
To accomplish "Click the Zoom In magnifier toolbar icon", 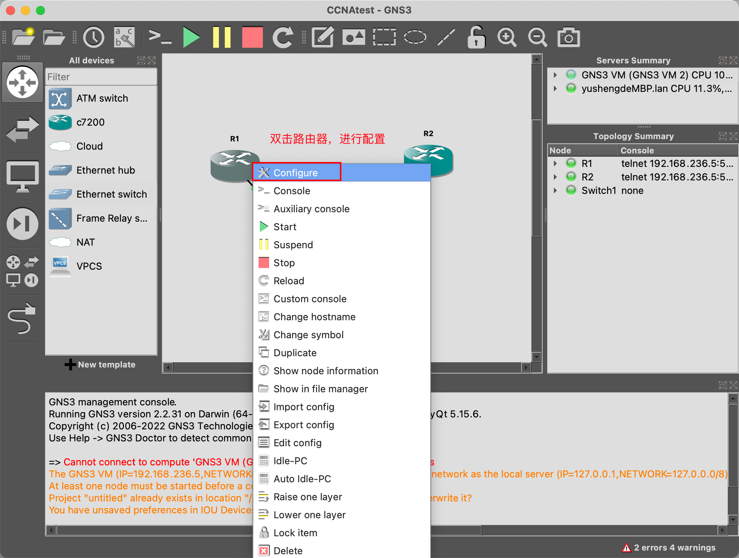I will pos(507,37).
